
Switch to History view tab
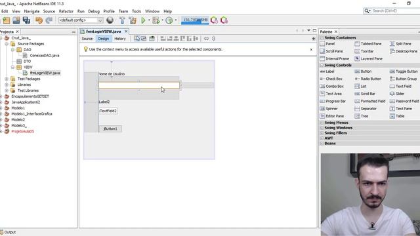120,39
